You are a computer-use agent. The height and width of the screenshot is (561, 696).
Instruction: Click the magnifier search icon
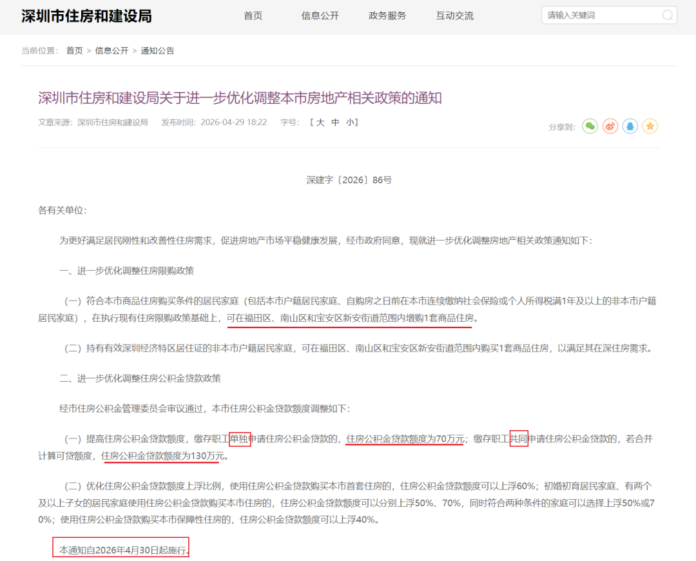tap(668, 15)
